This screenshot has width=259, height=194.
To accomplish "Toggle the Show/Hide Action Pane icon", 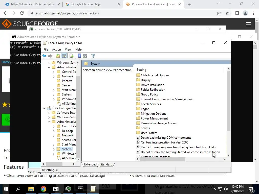I will click(85, 56).
